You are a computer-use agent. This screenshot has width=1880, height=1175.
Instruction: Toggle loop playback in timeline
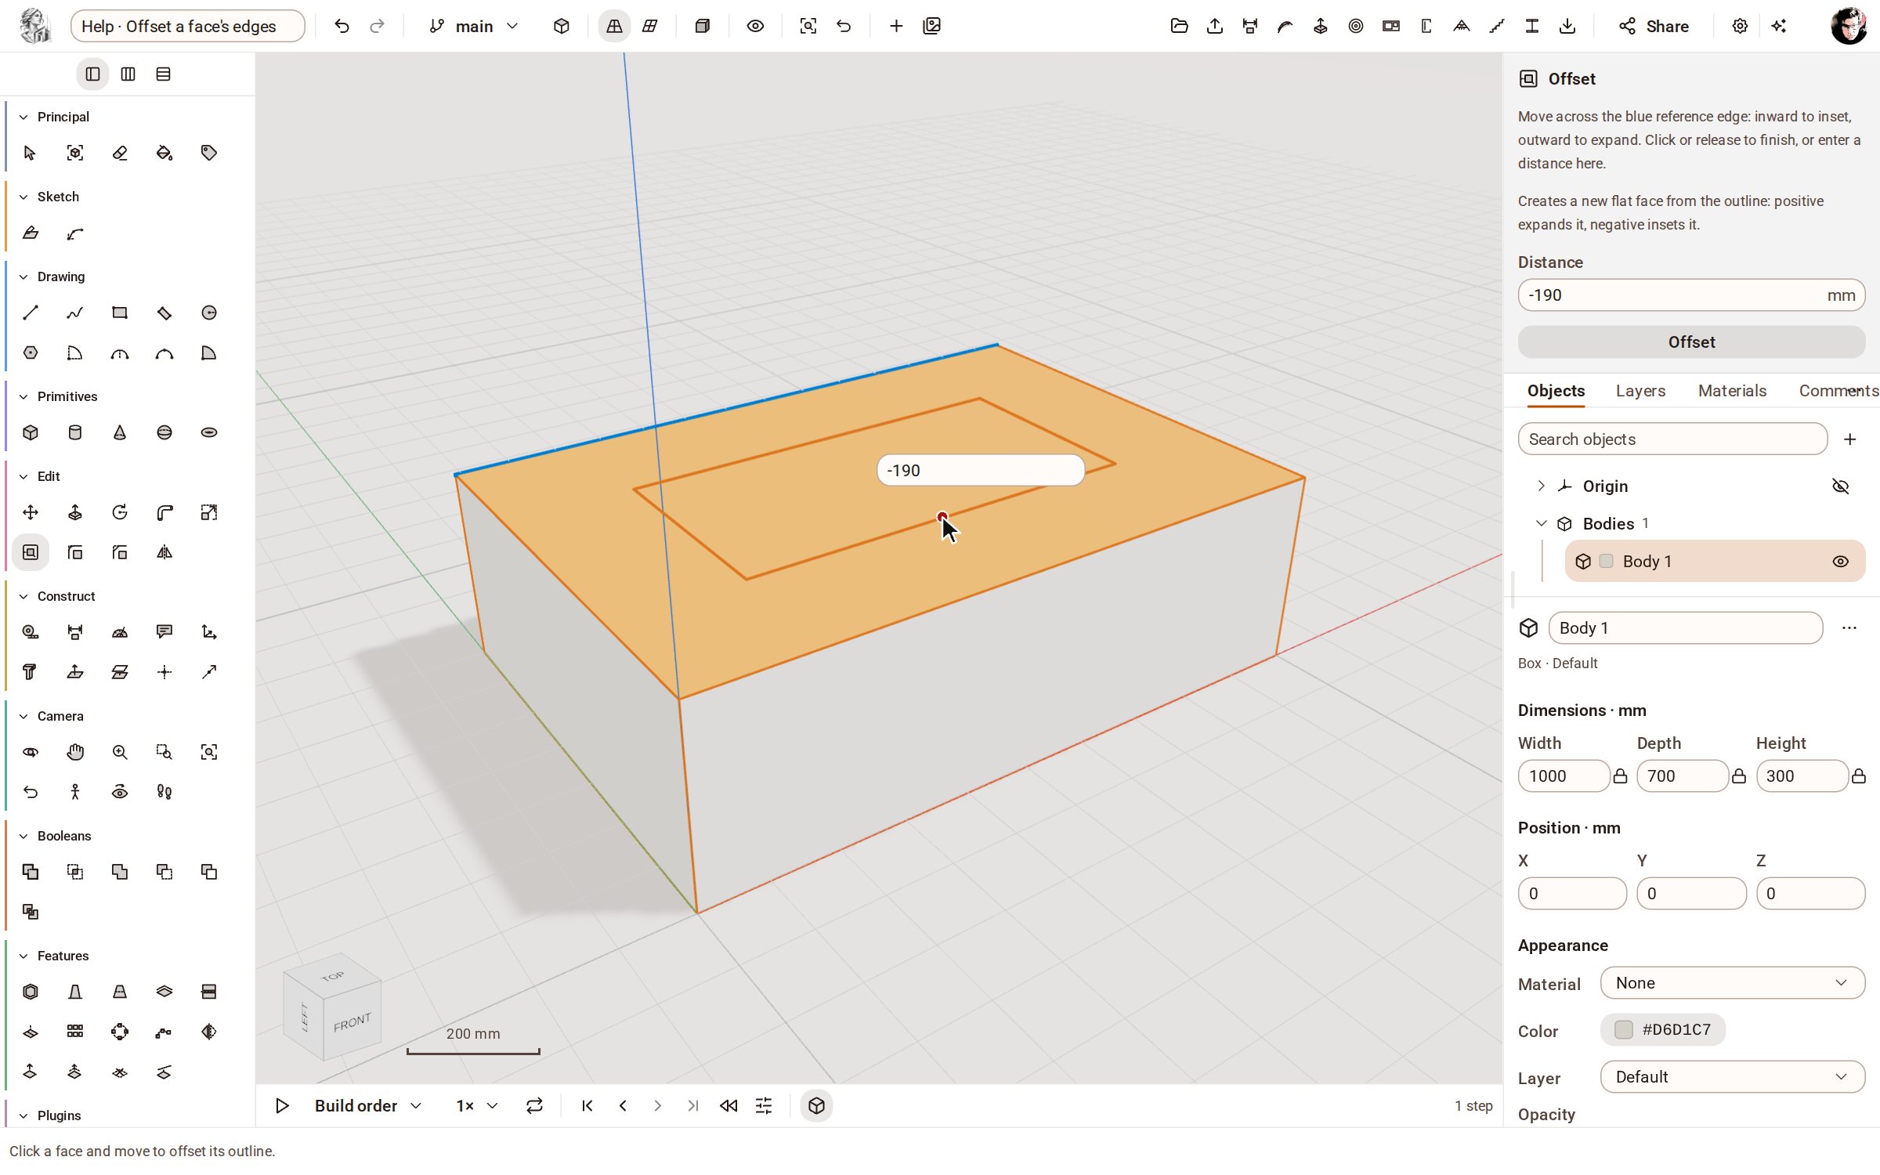534,1105
